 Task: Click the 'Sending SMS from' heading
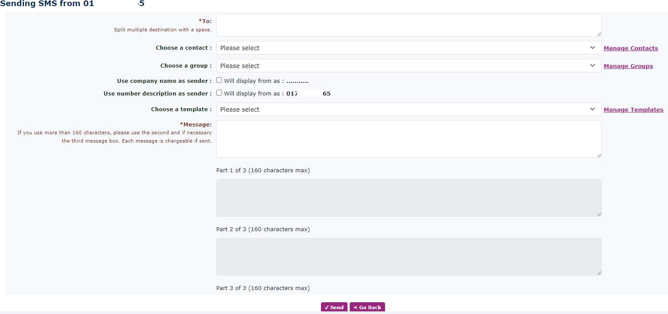72,4
